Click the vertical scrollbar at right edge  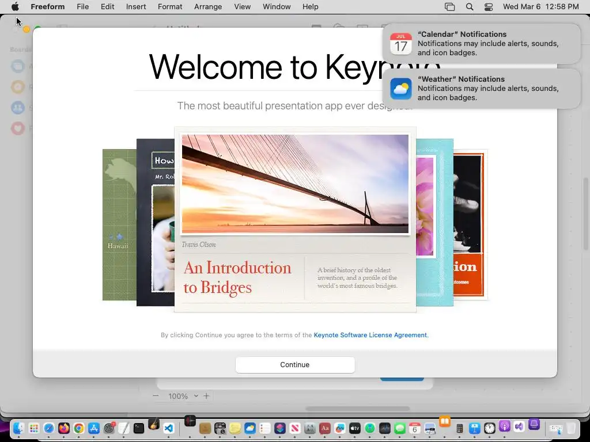586,213
